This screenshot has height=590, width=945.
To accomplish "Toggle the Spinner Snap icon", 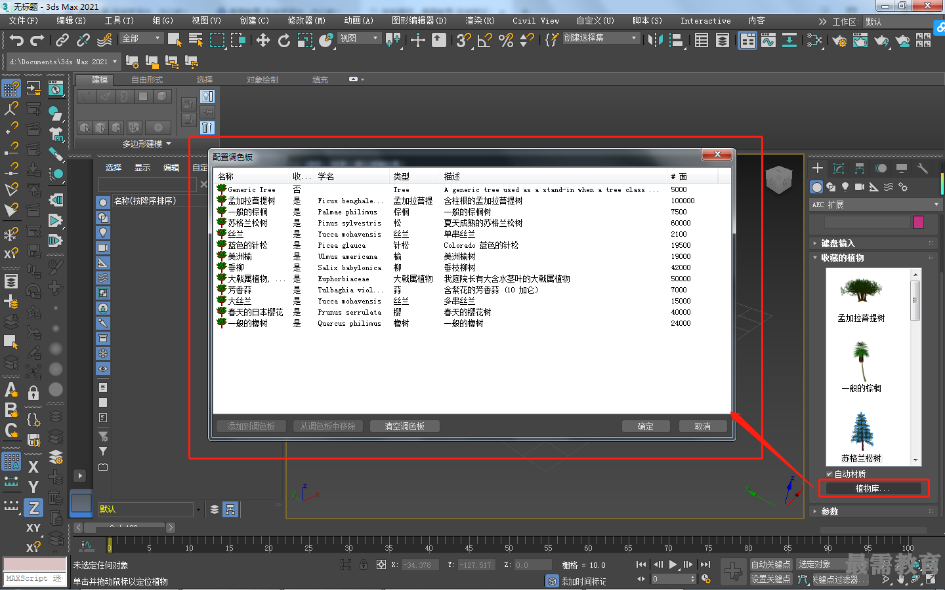I will click(x=526, y=41).
